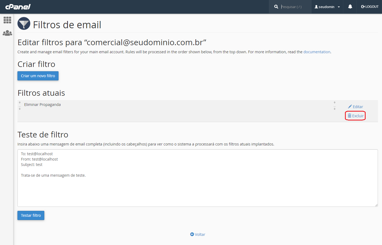This screenshot has width=382, height=245.
Task: Click the right reorder arrows of the filter row
Action: point(334,105)
